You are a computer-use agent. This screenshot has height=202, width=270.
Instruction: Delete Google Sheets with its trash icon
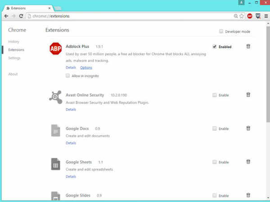(248, 162)
